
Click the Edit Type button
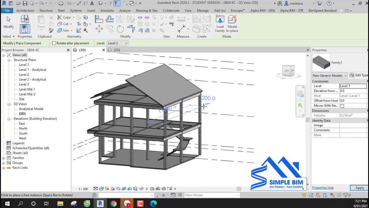point(359,75)
